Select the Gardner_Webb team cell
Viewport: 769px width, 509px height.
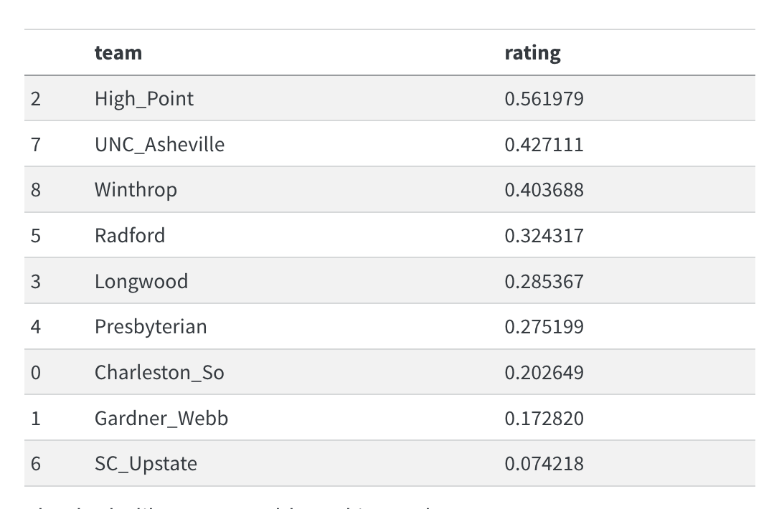[x=161, y=418]
